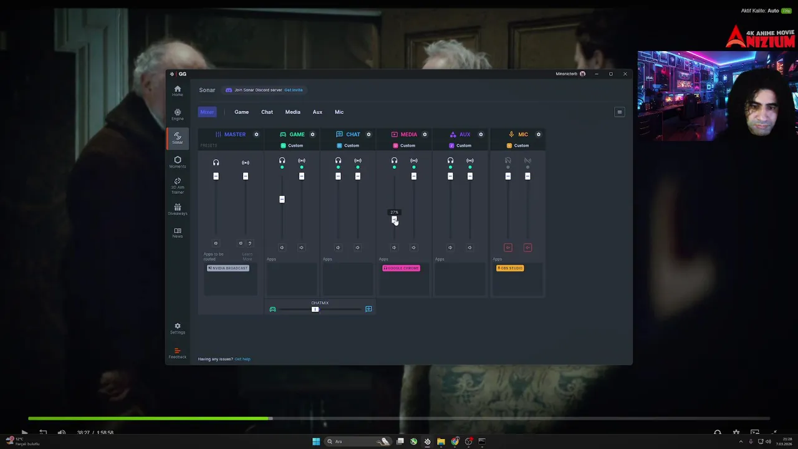Open CHAT channel gear settings
798x449 pixels.
point(368,134)
